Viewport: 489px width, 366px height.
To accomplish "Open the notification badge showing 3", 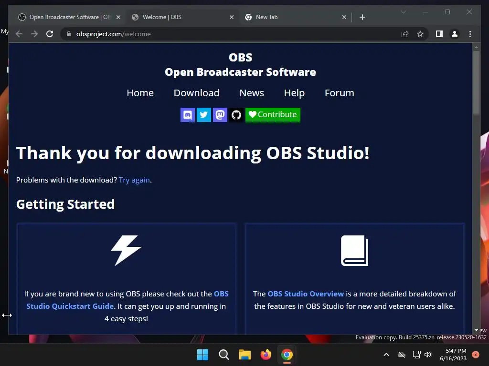I will (475, 355).
